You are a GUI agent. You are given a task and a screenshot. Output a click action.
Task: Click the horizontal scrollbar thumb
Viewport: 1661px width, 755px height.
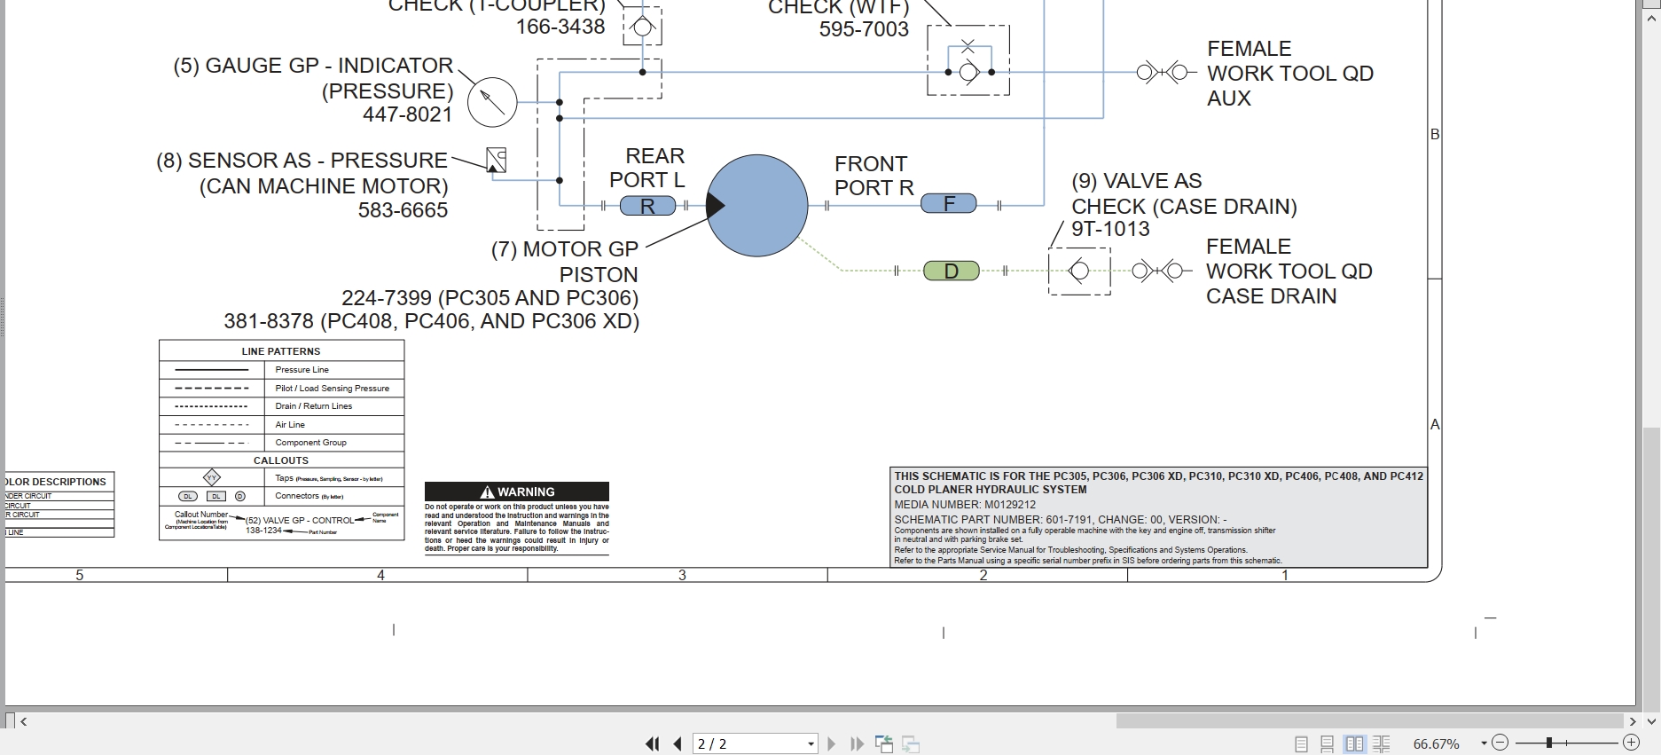(x=1369, y=721)
